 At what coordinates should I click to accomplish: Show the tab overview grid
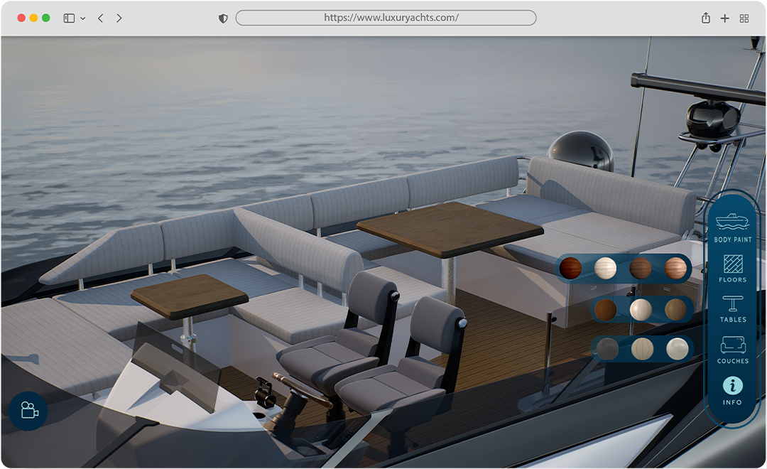point(744,18)
